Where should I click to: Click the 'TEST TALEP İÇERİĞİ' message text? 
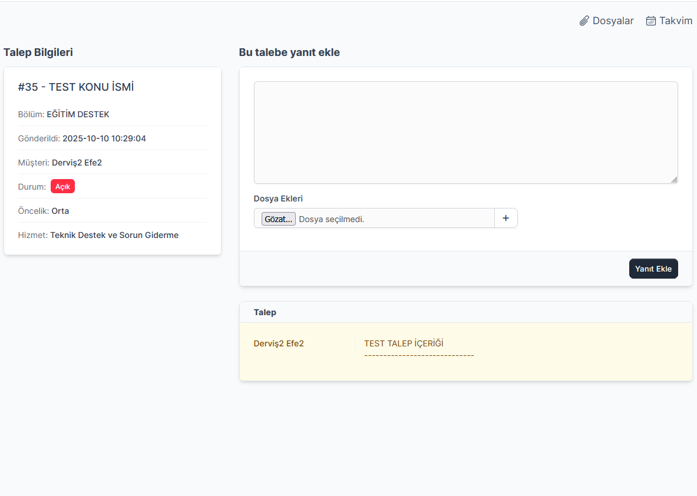(x=404, y=343)
